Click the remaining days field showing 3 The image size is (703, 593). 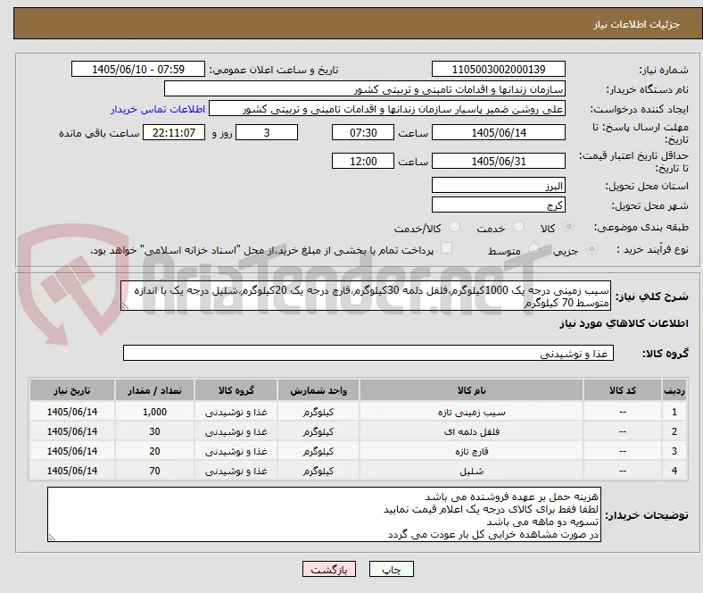point(267,132)
